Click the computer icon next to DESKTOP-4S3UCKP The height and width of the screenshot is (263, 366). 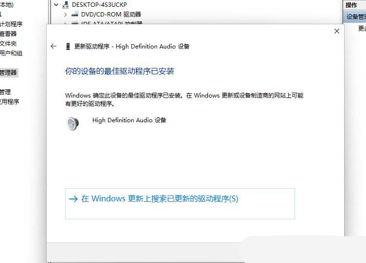[x=66, y=5]
